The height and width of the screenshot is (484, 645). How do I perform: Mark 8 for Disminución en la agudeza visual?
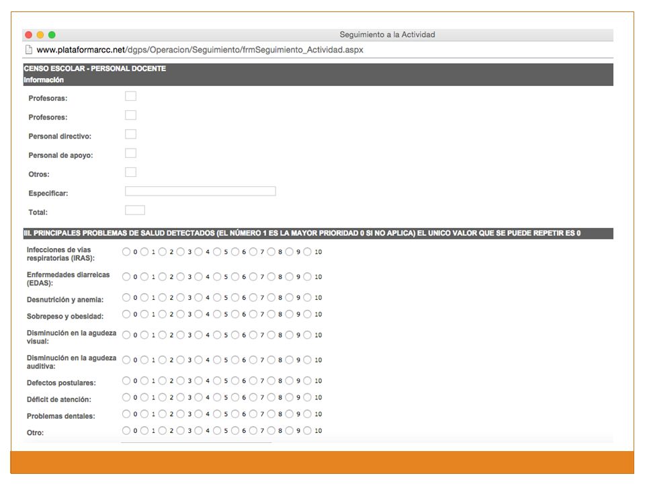[271, 335]
